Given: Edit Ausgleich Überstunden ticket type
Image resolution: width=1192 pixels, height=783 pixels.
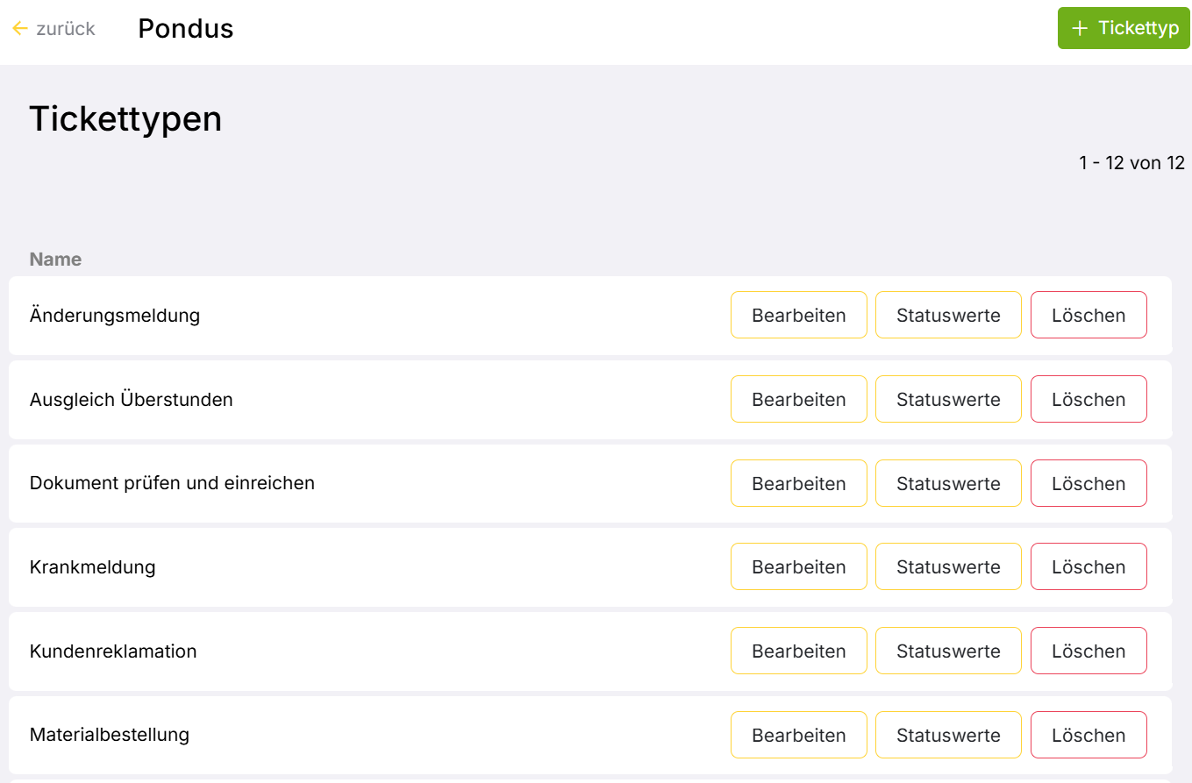Looking at the screenshot, I should coord(798,399).
